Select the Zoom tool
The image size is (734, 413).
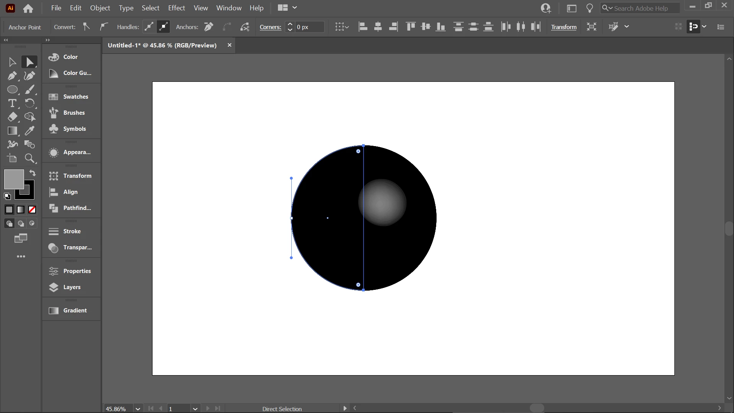pos(29,158)
